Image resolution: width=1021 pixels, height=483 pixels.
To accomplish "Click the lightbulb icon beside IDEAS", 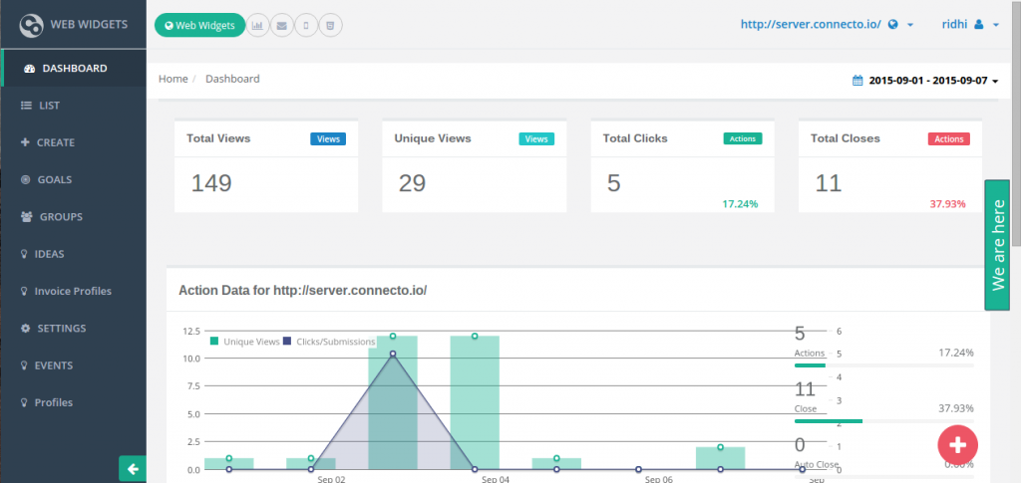I will point(24,254).
